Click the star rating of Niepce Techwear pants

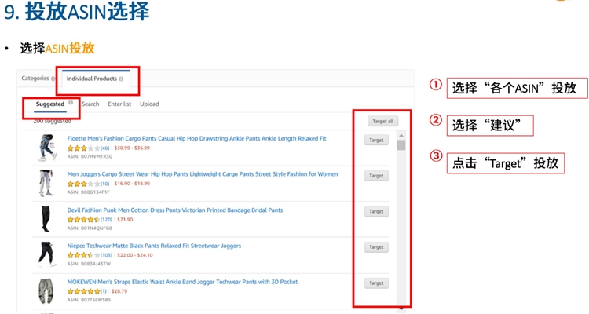pyautogui.click(x=83, y=255)
